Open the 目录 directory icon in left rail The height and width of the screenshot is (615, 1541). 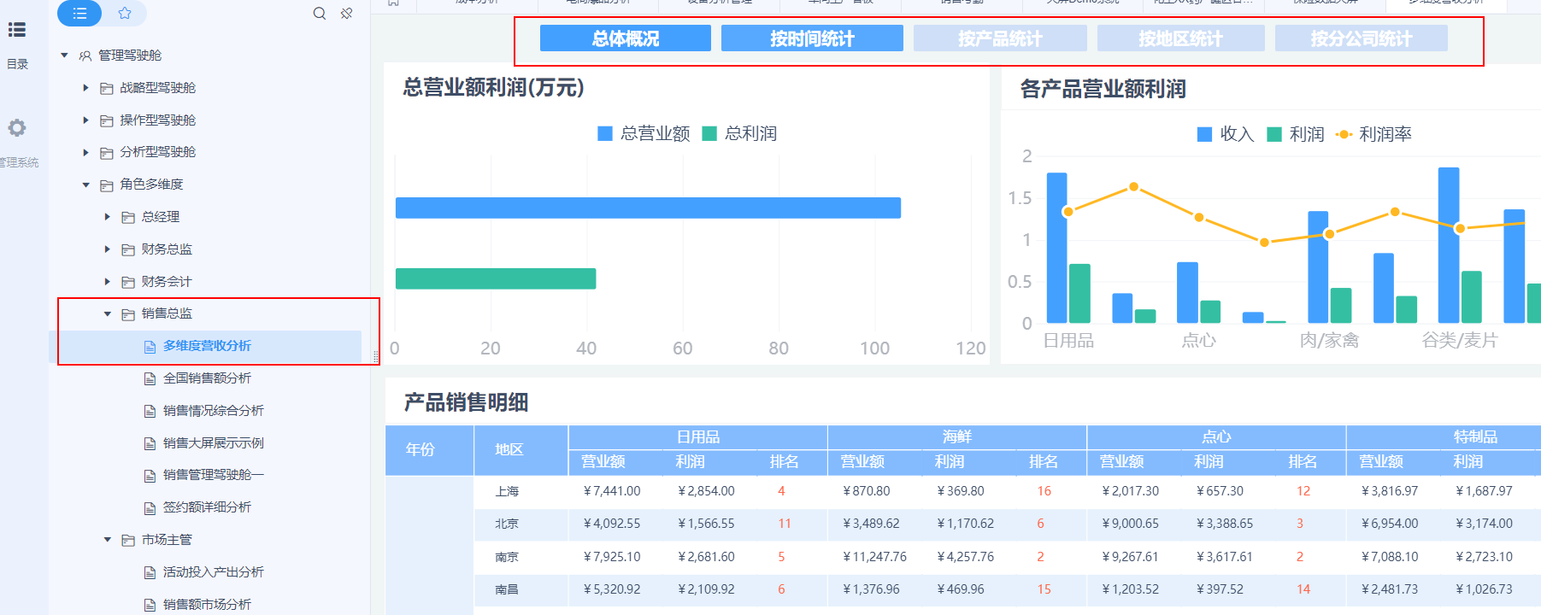[x=17, y=31]
